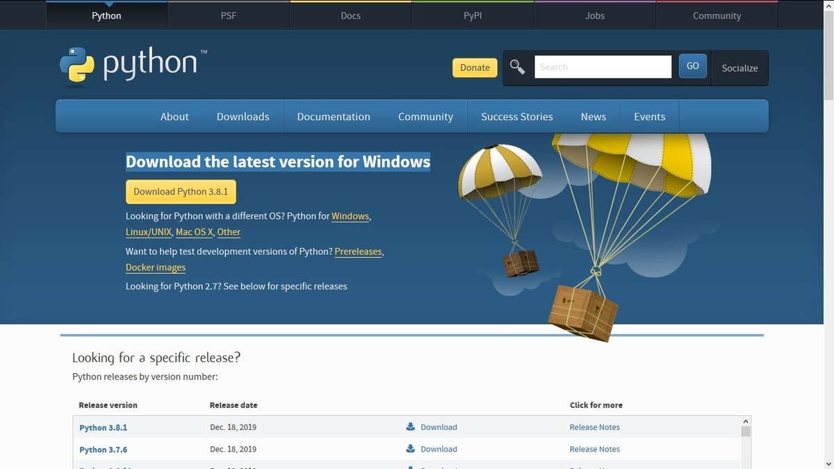Switch to the Python top tab

pos(106,15)
